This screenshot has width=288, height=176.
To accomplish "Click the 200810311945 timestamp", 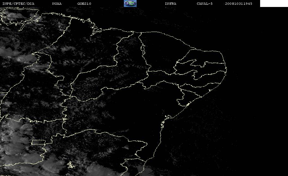I will [239, 4].
